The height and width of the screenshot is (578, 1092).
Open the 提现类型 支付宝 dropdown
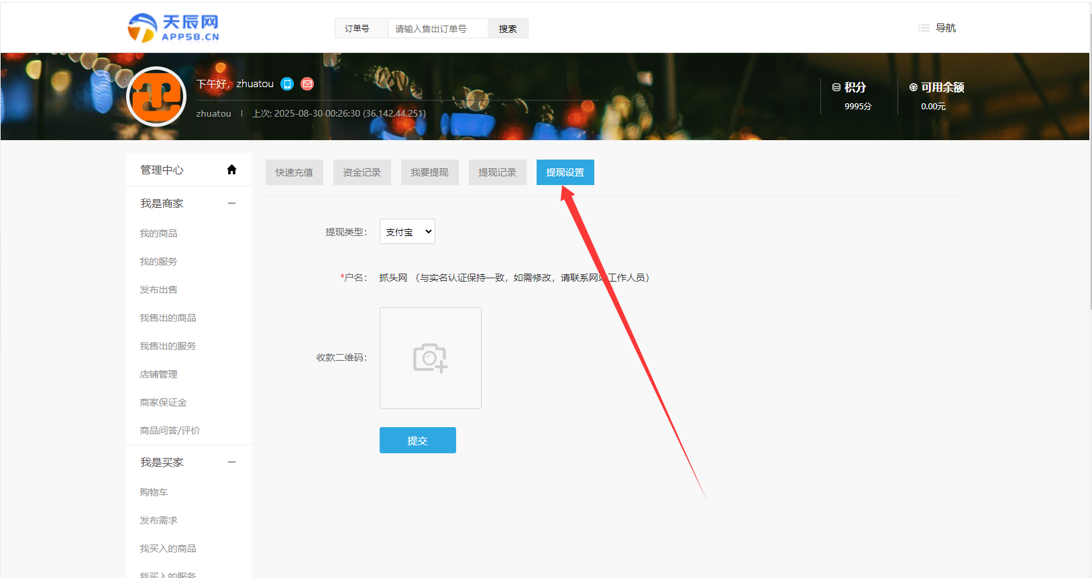click(x=407, y=232)
